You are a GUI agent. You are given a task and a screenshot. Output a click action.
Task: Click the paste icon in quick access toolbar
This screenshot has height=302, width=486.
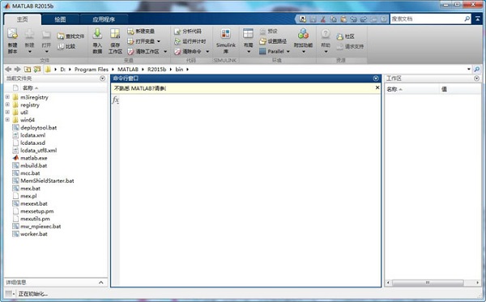pos(343,19)
